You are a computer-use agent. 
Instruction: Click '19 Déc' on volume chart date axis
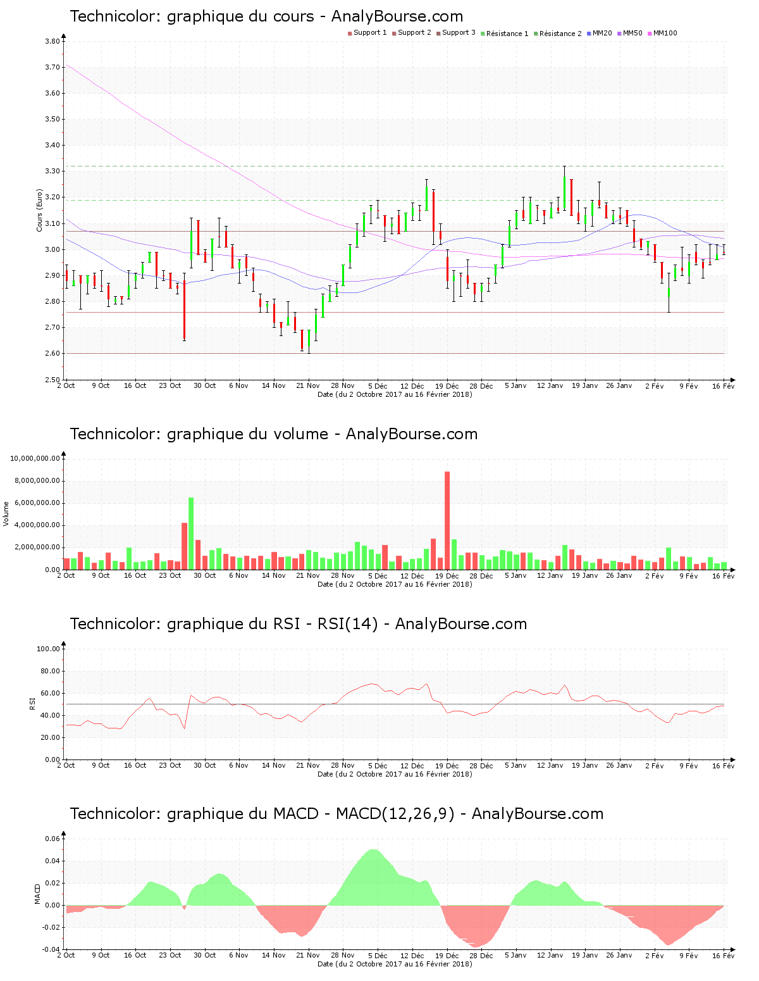coord(447,575)
